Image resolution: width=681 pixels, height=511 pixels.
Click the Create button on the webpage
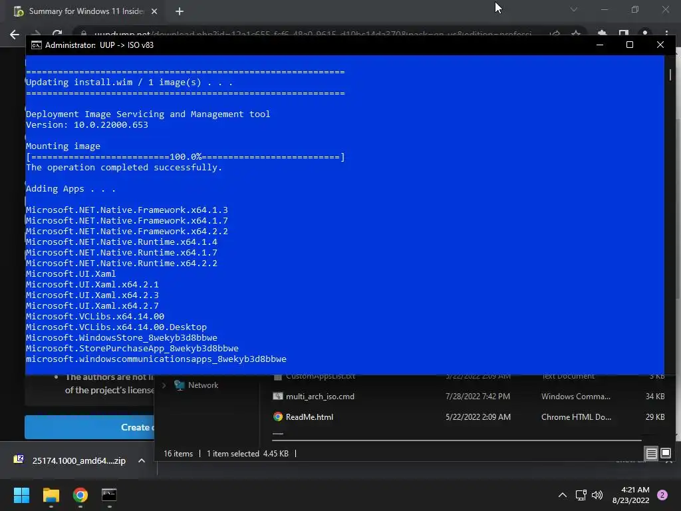(x=90, y=427)
